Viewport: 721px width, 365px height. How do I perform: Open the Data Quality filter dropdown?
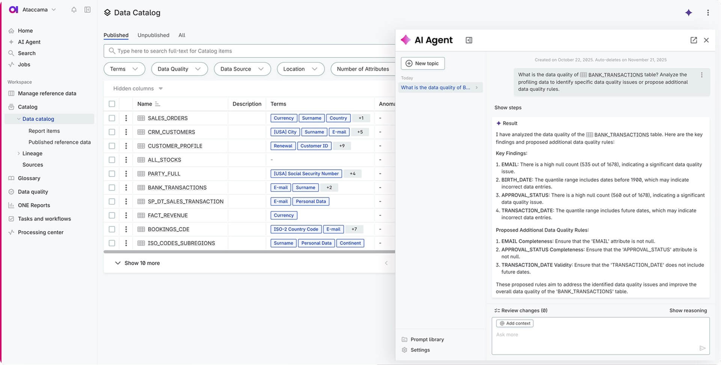pyautogui.click(x=179, y=69)
